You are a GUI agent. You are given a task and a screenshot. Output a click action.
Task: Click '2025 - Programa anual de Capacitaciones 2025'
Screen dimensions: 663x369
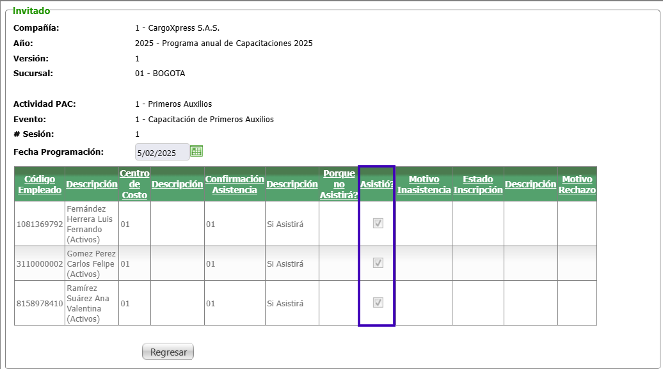tap(224, 43)
